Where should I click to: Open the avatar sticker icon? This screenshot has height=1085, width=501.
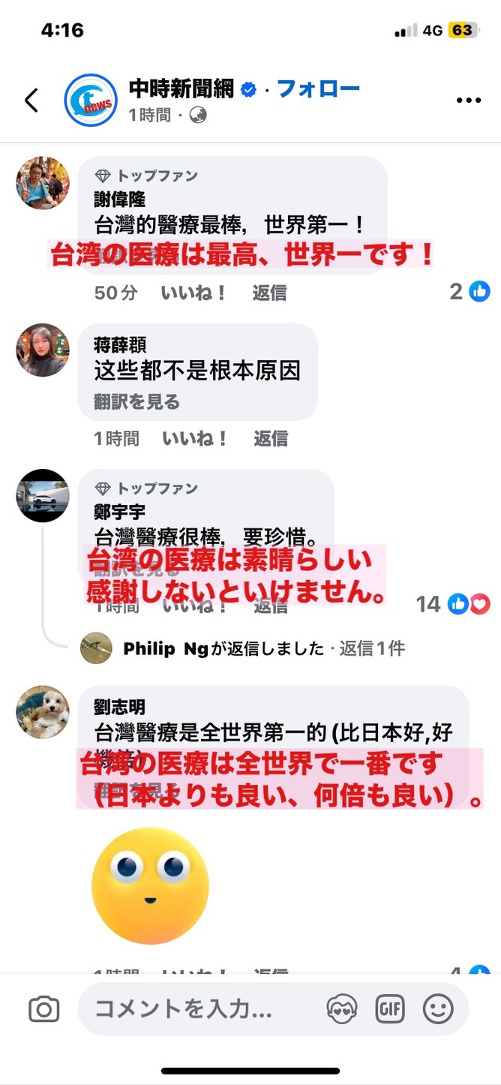tap(342, 1009)
